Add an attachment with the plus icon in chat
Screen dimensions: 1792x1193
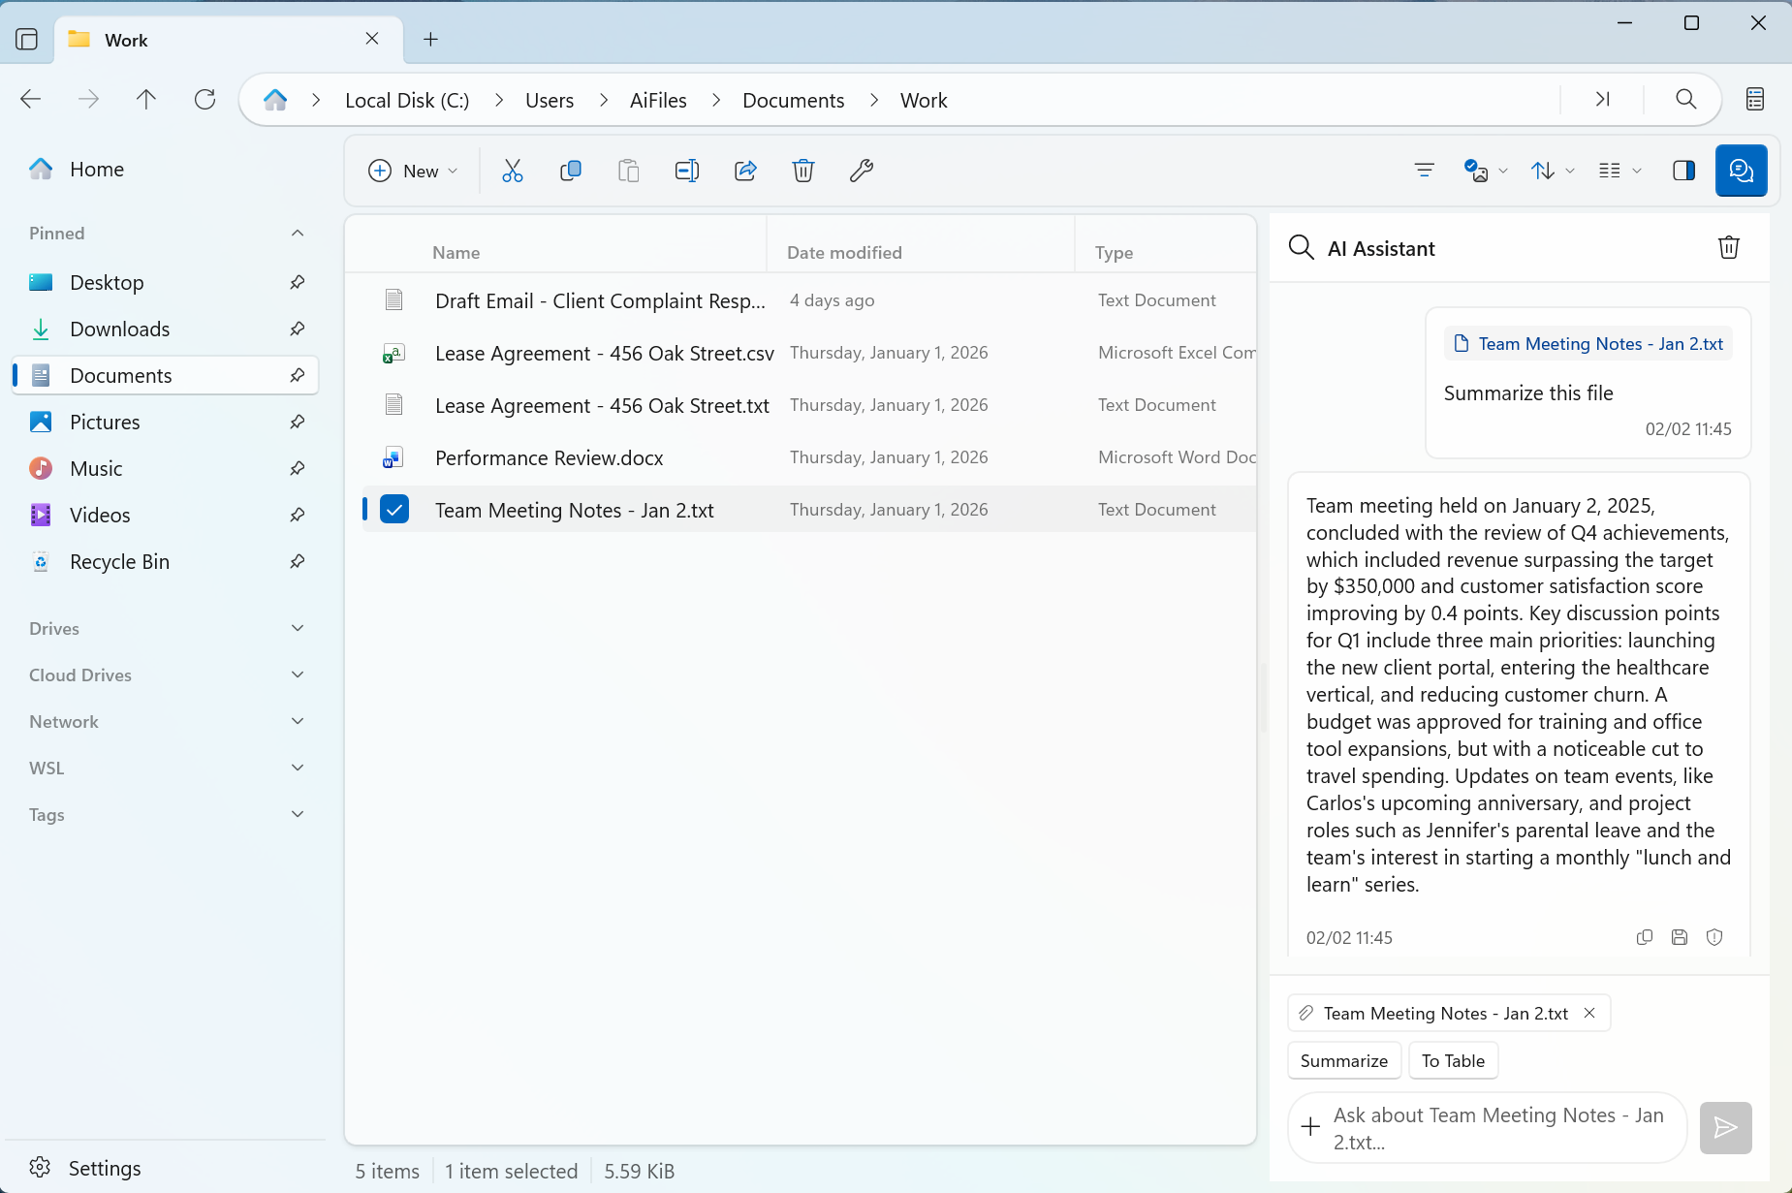1310,1127
